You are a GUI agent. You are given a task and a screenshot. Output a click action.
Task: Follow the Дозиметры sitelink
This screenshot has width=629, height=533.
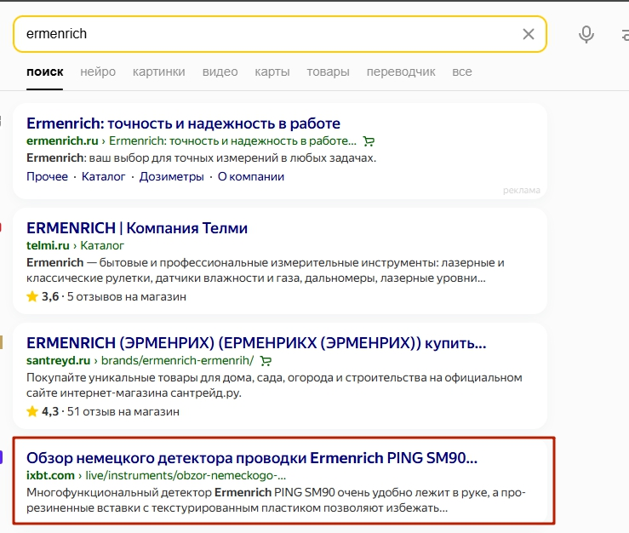pyautogui.click(x=171, y=176)
